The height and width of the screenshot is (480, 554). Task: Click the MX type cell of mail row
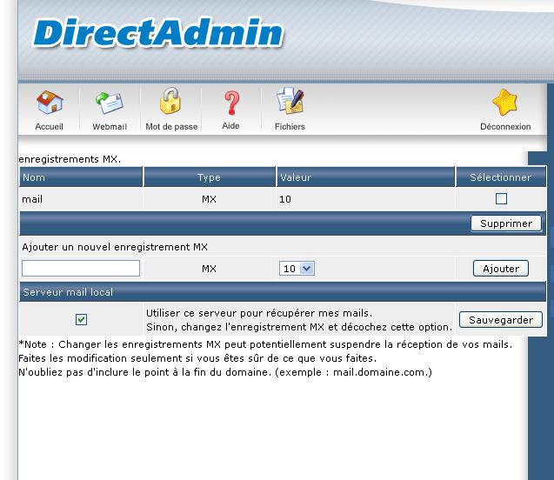209,199
